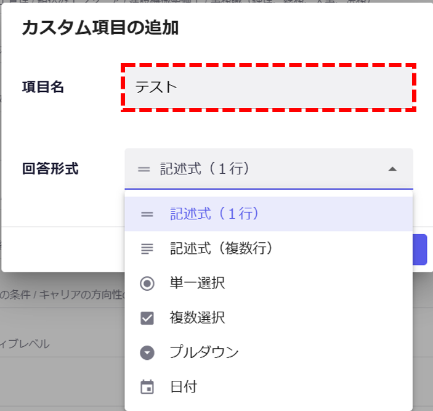This screenshot has width=433, height=411.
Task: Click the 回答形式 label
Action: coord(50,168)
